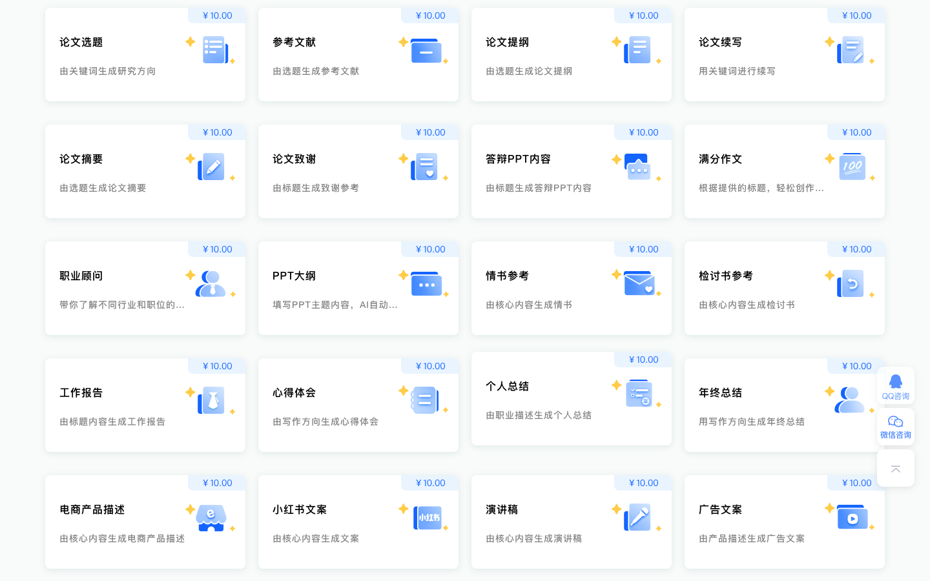Open the 个人总结 card title
Viewport: 930px width, 581px height.
[507, 387]
